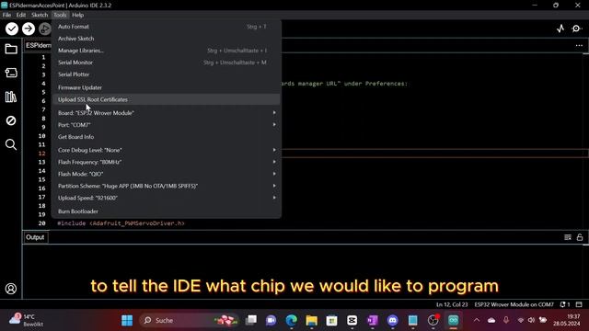This screenshot has width=589, height=331.
Task: Open the Sketch menu
Action: [x=40, y=15]
